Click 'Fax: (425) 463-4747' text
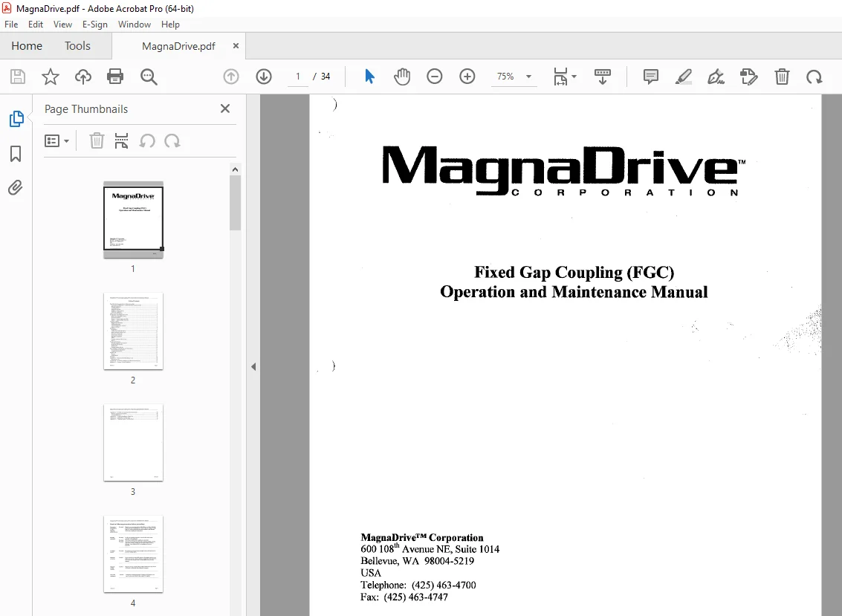The height and width of the screenshot is (616, 842). tap(404, 597)
